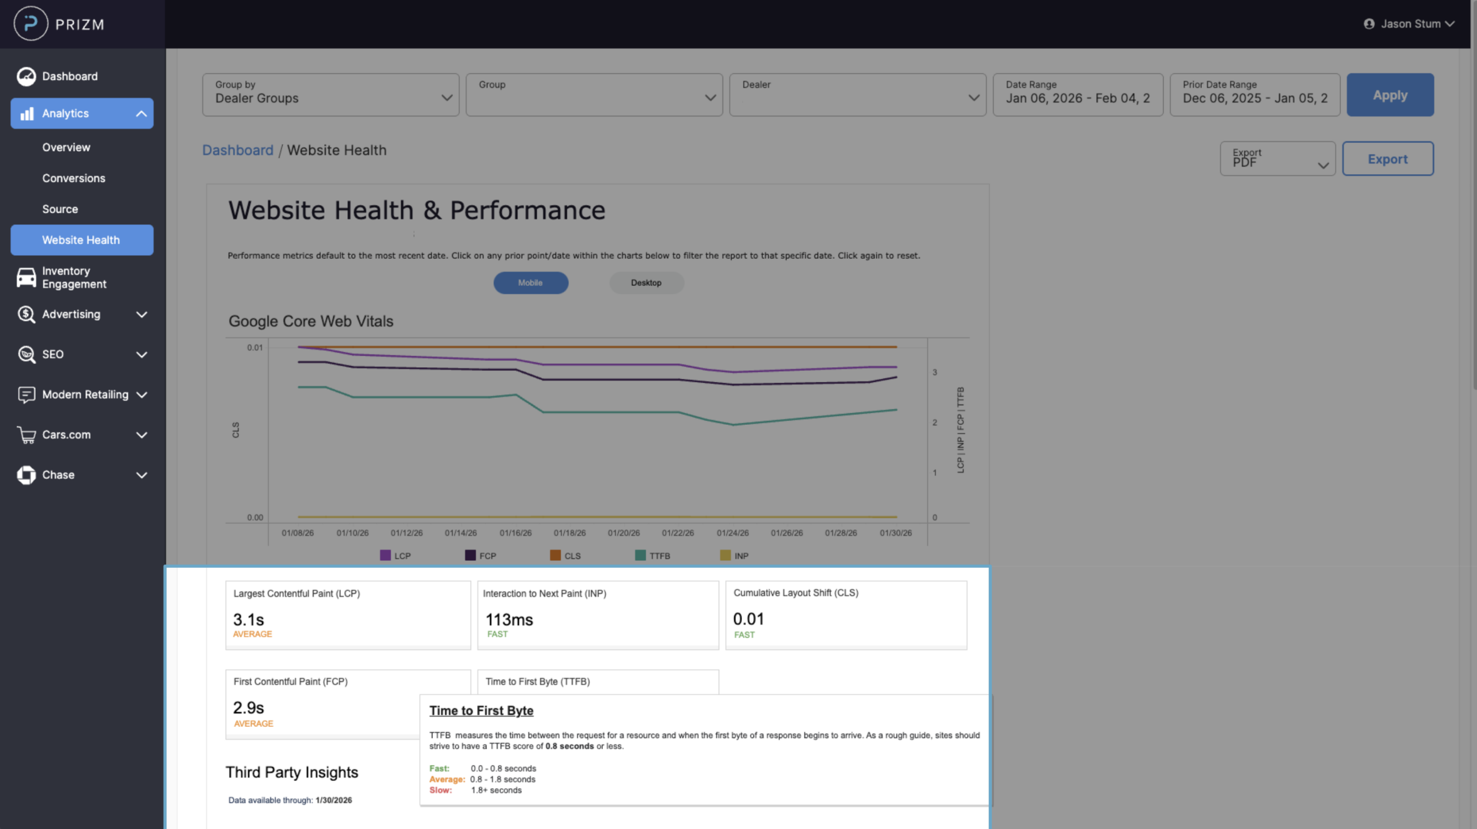Click the Third Party Insights heading
Screen dimensions: 1477x829
tap(292, 772)
